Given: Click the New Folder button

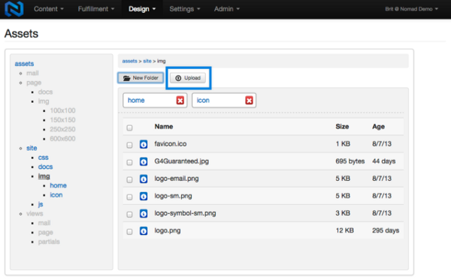Looking at the screenshot, I should (x=141, y=78).
